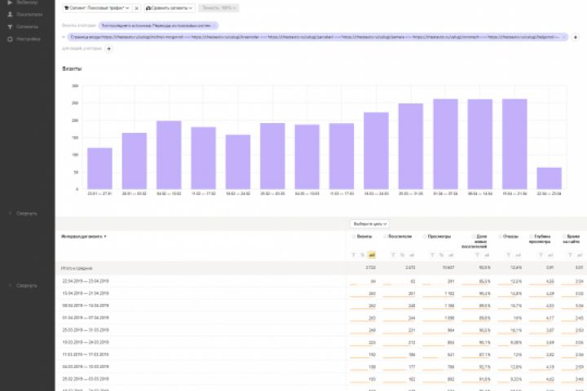Click the last short bar in Визиты chart

click(549, 178)
